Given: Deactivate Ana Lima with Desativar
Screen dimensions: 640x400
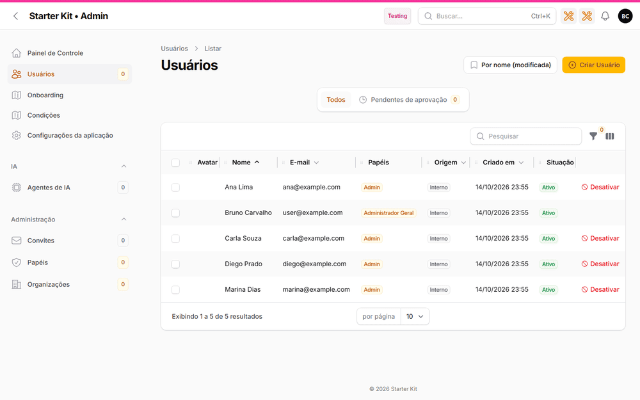Looking at the screenshot, I should coord(600,187).
